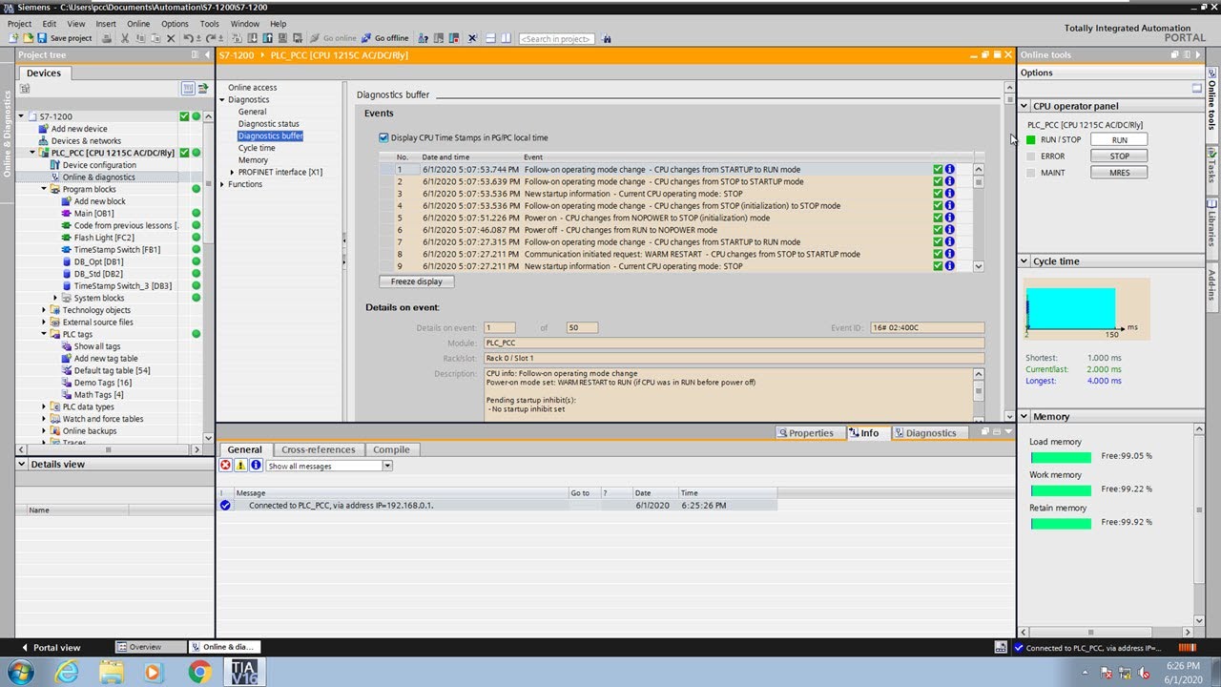Click the STOP button in CPU operator panel

(1119, 156)
